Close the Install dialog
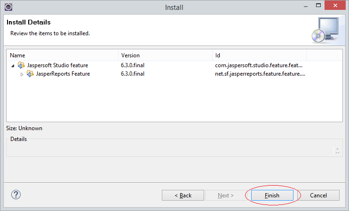Viewport: 349px width, 211px height. click(335, 5)
